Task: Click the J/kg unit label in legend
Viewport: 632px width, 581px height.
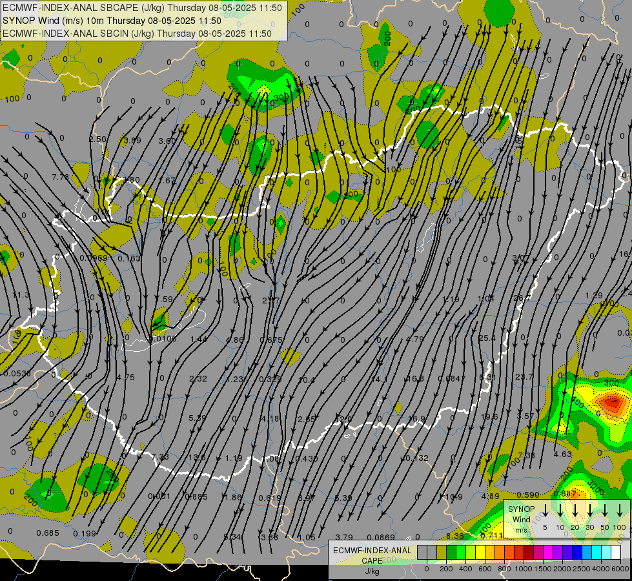Action: click(372, 571)
